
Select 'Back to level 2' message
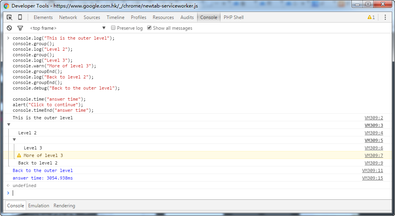(x=38, y=163)
